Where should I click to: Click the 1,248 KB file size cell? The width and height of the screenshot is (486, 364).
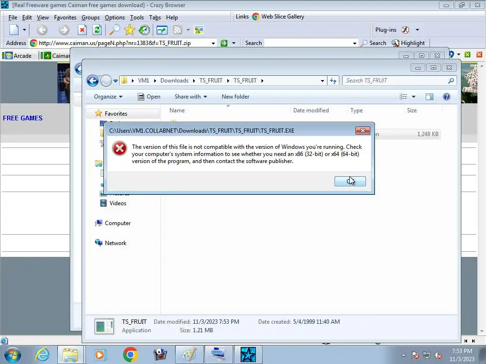click(428, 134)
